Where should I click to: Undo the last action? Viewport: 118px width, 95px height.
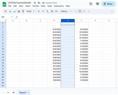[x=10, y=11]
